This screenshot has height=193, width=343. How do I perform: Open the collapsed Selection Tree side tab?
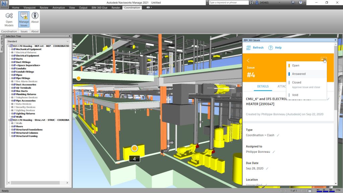(2, 43)
